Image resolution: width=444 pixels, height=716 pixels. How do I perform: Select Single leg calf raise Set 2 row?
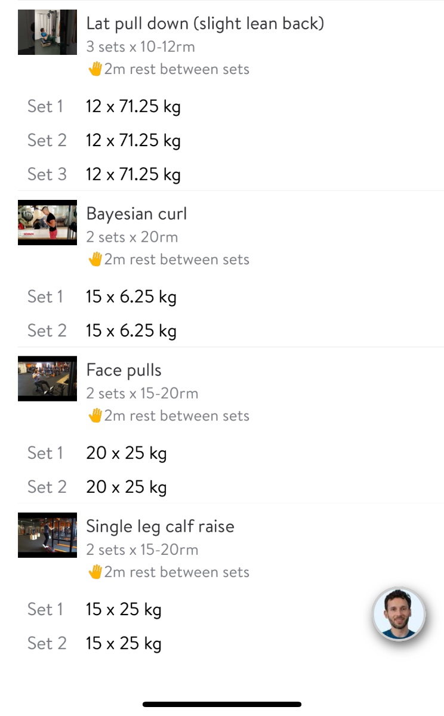point(124,644)
